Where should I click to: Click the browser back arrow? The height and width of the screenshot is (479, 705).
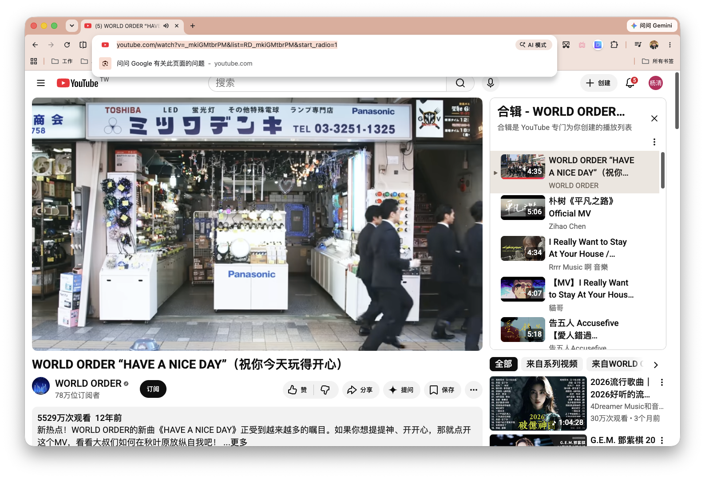[35, 45]
